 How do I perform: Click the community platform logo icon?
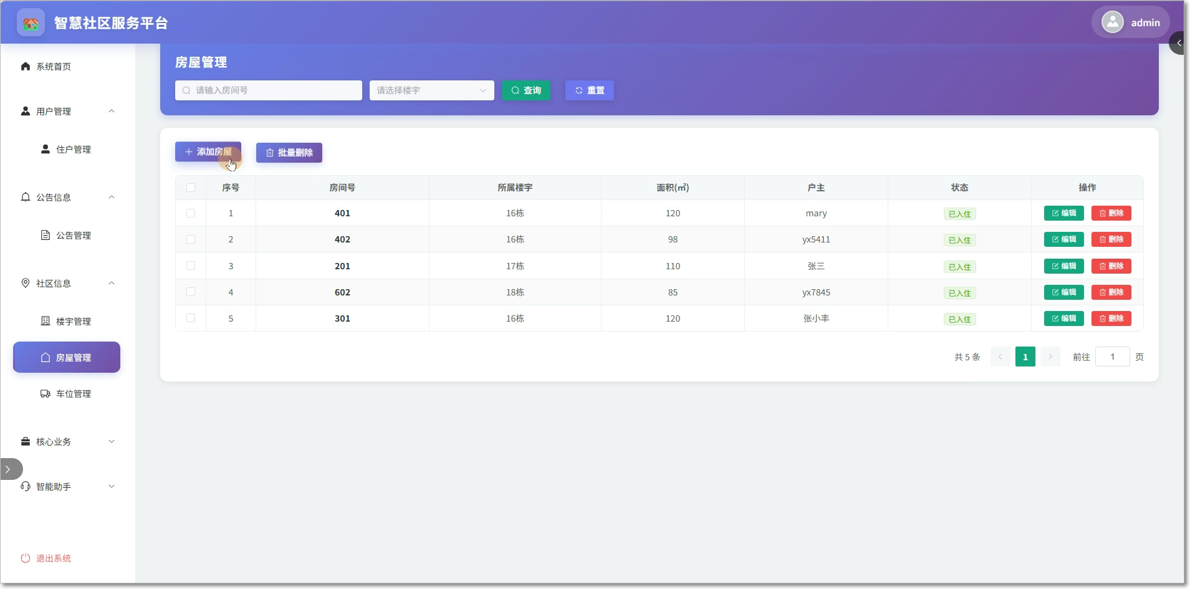(x=31, y=23)
